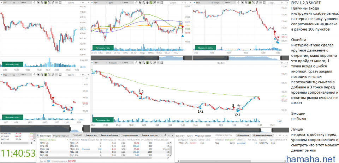Click green 'Пополнить счёт' banner in SPY chart
Viewport: 339px width, 163px height.
point(13,64)
